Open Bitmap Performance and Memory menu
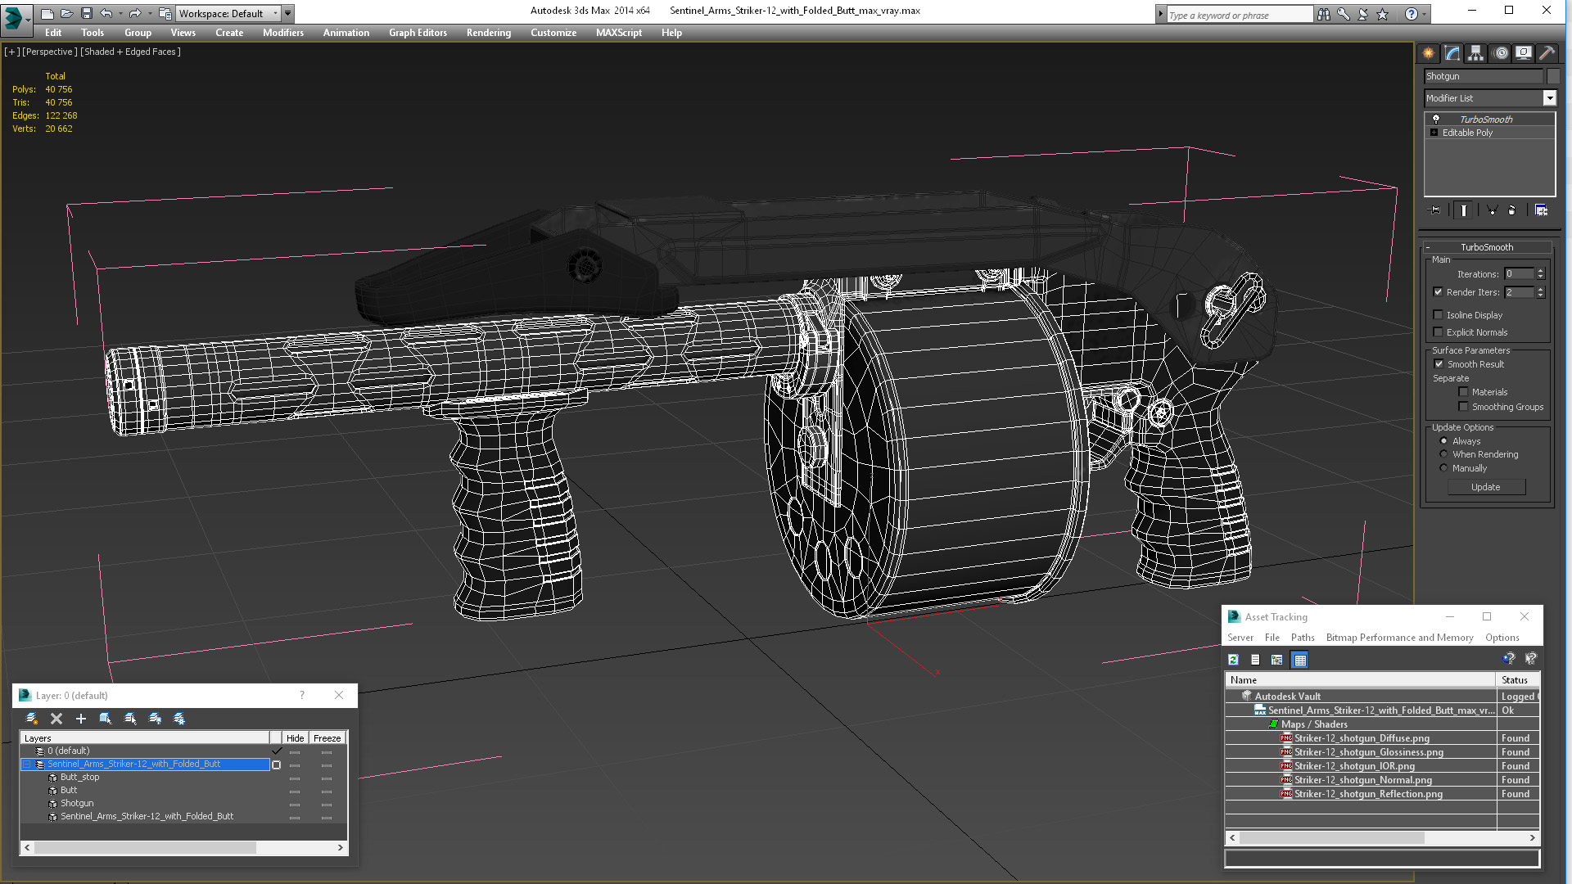The image size is (1572, 884). coord(1399,638)
